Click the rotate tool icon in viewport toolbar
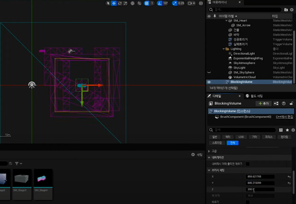Image resolution: width=296 pixels, height=204 pixels. pyautogui.click(x=120, y=3)
